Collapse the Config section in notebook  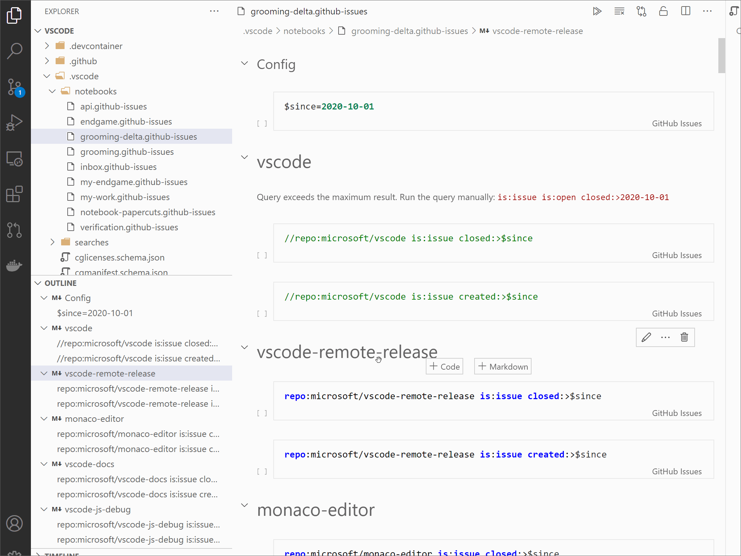click(244, 63)
